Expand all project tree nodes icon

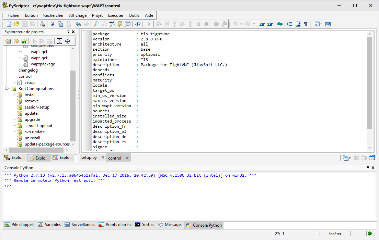coord(59,41)
